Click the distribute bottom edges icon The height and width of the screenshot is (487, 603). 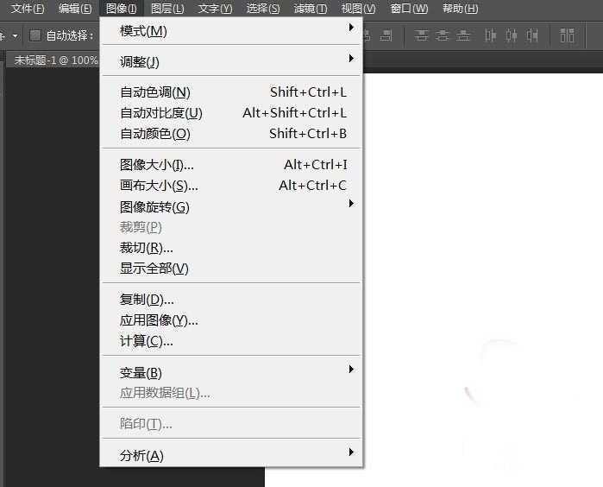click(x=463, y=35)
